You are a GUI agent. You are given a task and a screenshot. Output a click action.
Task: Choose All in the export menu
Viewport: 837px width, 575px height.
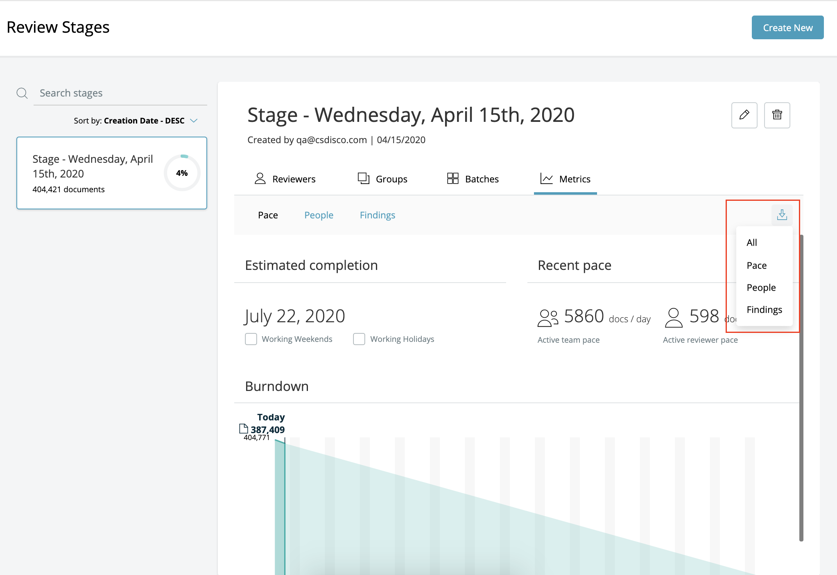pos(764,243)
